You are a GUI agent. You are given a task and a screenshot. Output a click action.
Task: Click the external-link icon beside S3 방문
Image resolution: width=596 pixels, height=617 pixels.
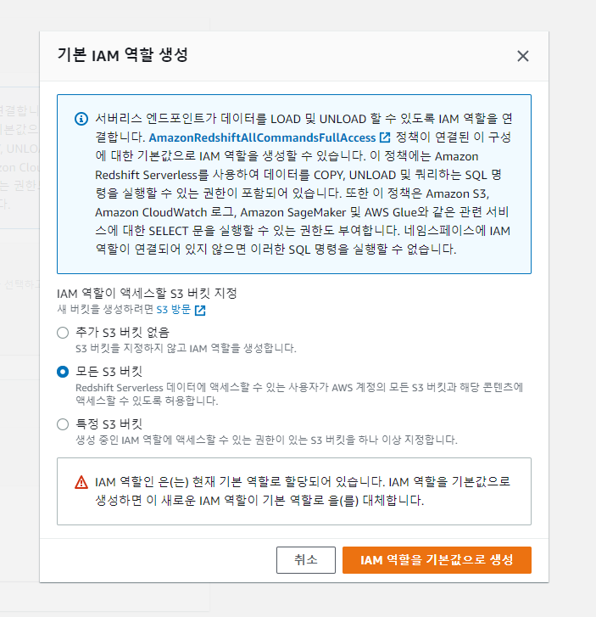click(200, 311)
